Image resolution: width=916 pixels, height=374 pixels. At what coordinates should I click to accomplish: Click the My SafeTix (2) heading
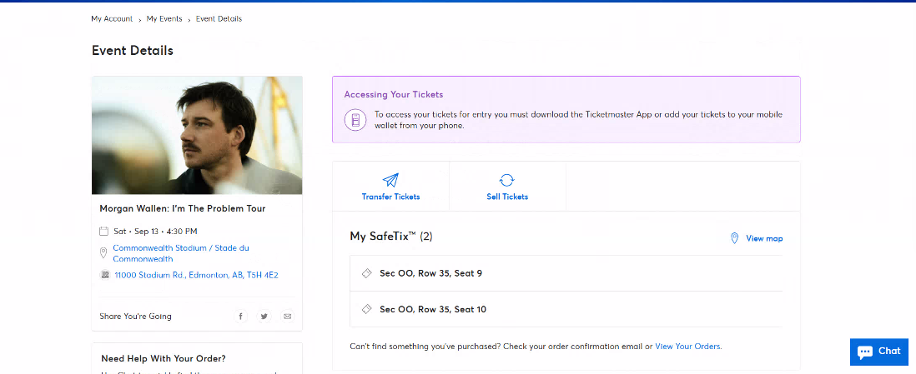(x=390, y=237)
